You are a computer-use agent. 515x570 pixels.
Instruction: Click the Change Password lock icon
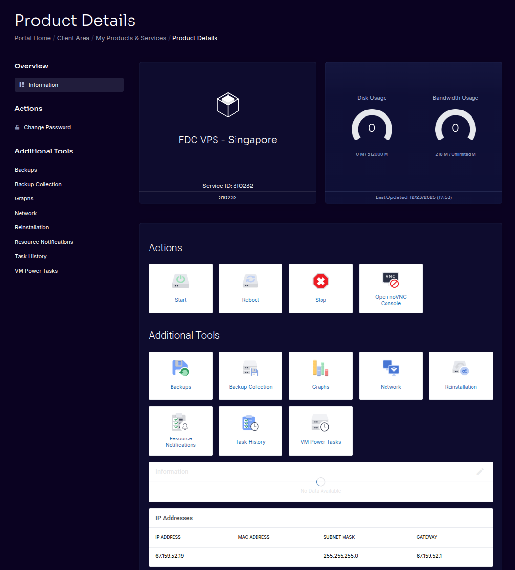tap(17, 127)
